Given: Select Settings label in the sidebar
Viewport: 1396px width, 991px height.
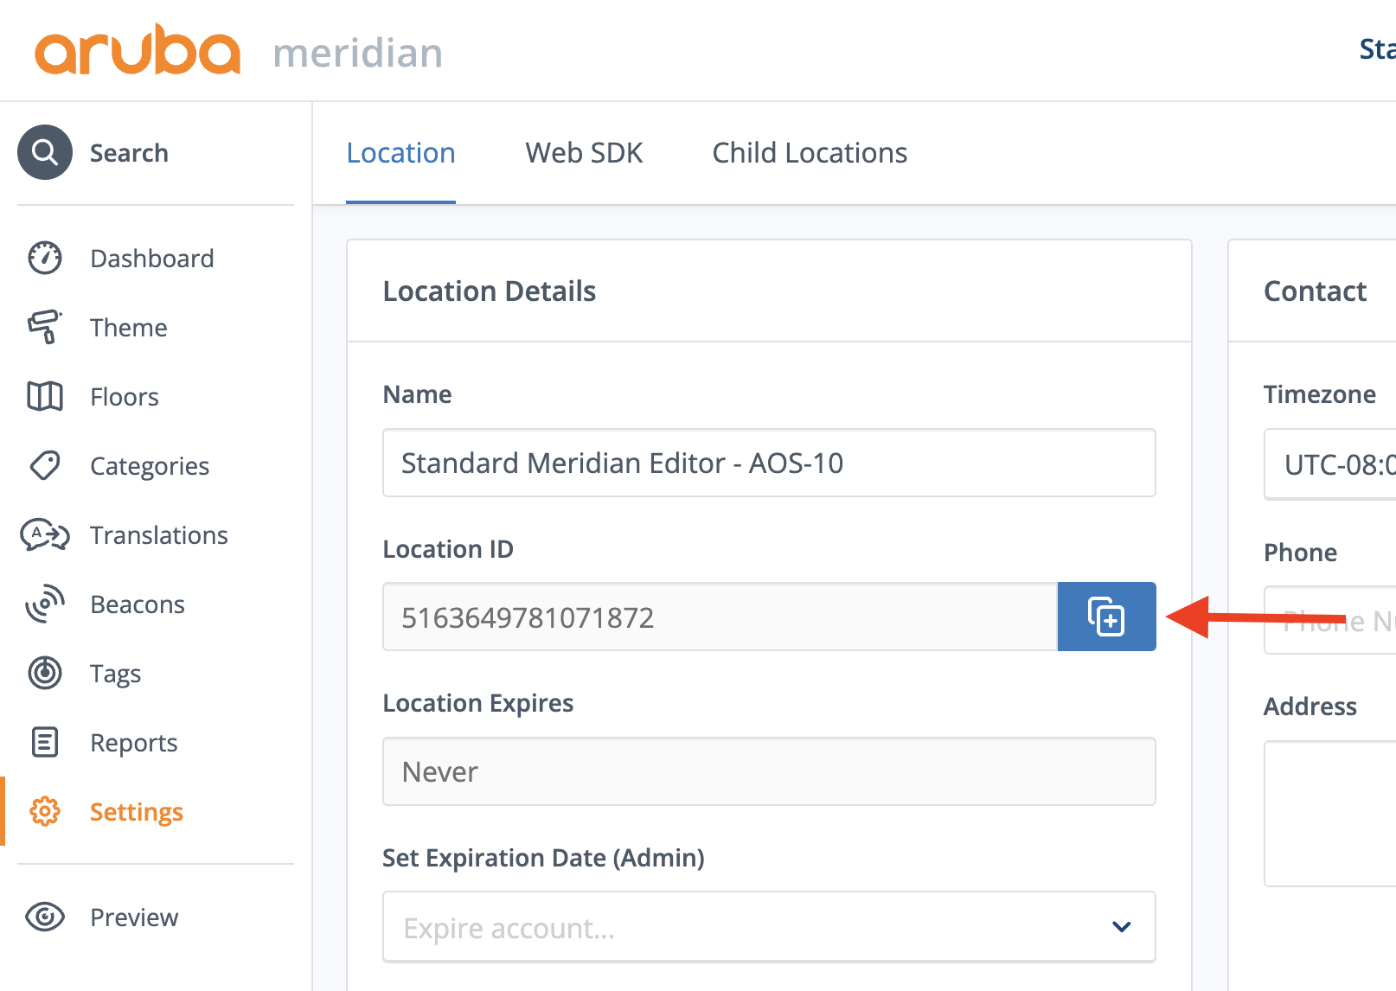Looking at the screenshot, I should coord(137,812).
